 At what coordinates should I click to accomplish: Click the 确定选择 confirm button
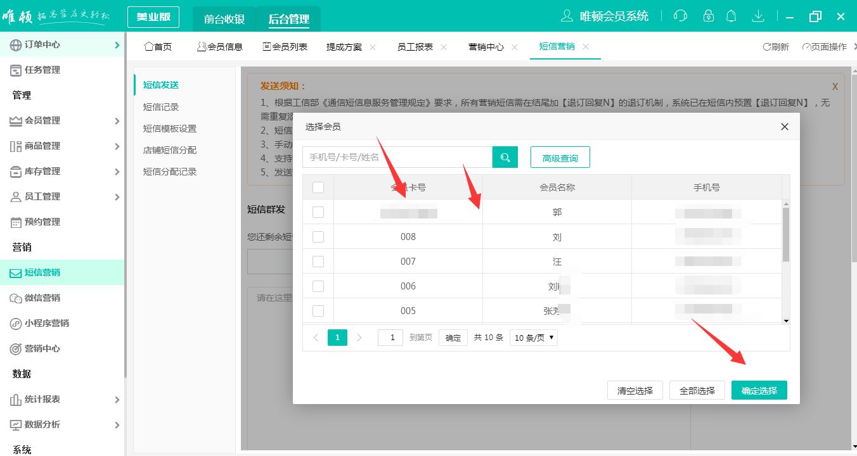click(759, 389)
